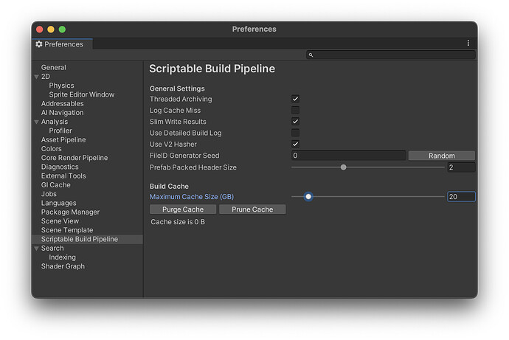Image resolution: width=509 pixels, height=340 pixels.
Task: Click the search magnifier icon
Action: 311,55
